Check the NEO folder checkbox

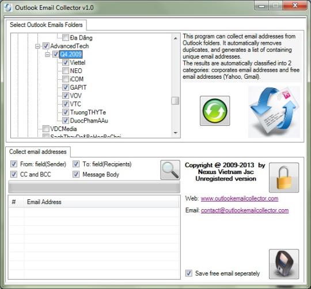pos(66,71)
